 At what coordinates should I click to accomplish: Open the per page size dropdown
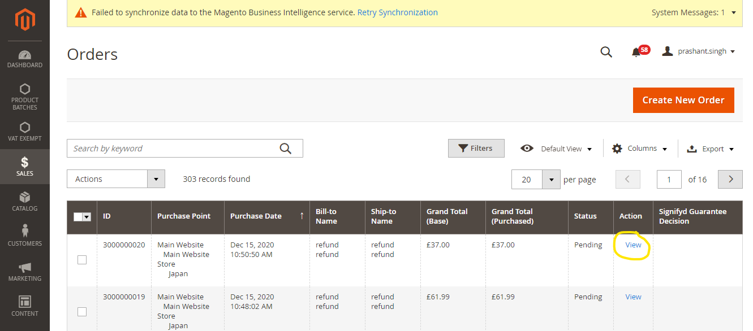(551, 180)
